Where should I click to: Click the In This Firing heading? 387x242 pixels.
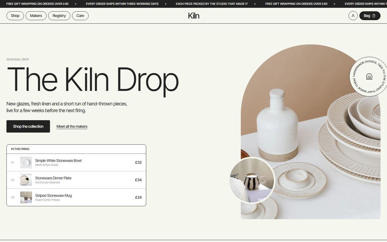click(x=20, y=149)
